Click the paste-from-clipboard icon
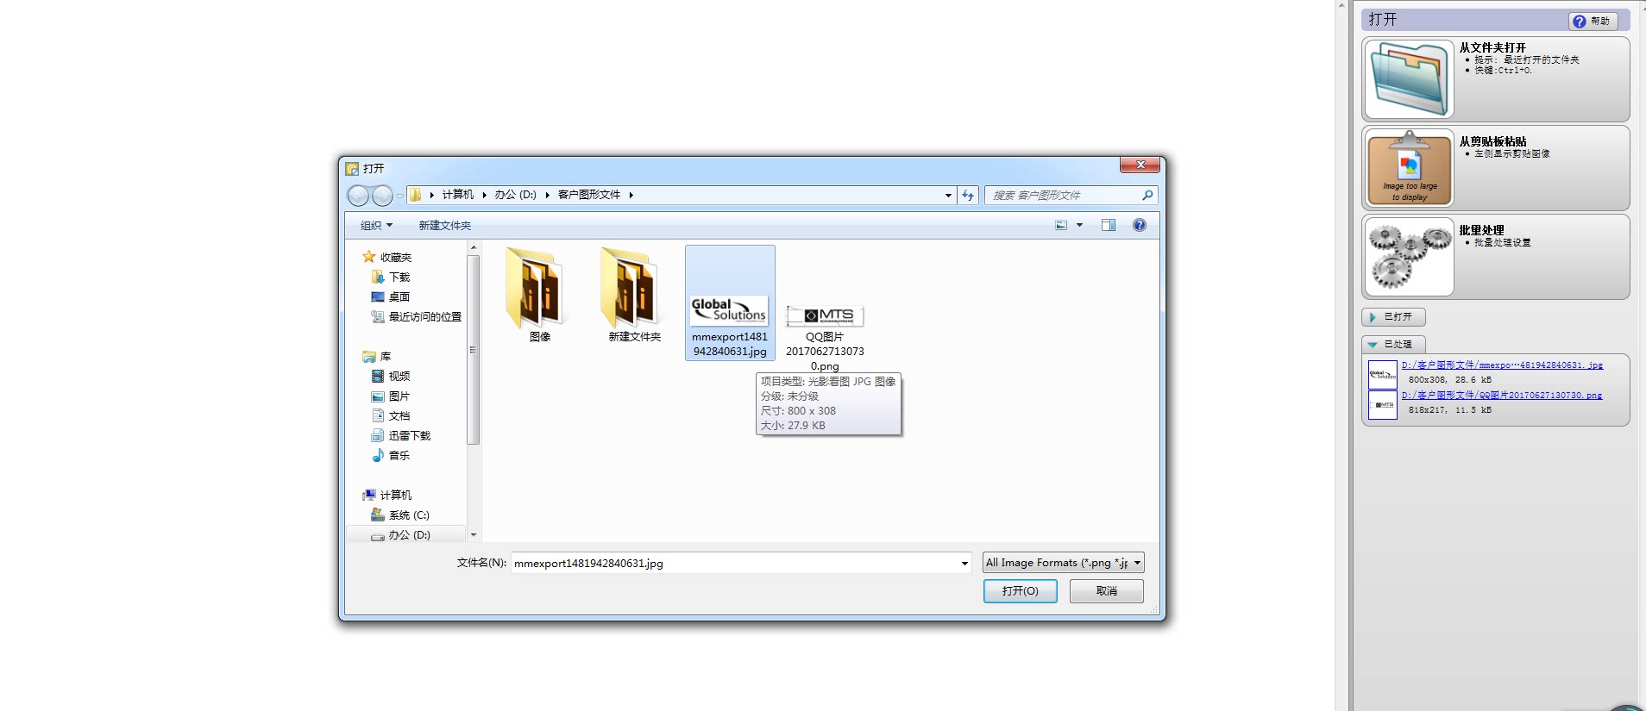Viewport: 1646px width, 711px height. click(x=1409, y=168)
